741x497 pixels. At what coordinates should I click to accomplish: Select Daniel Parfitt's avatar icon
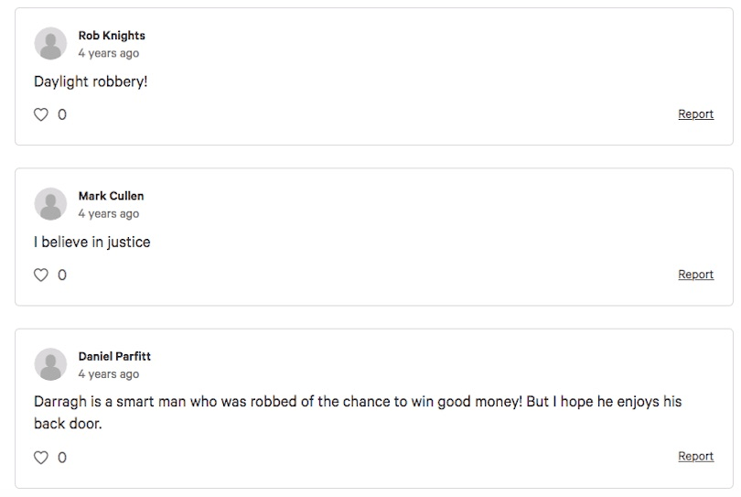(x=50, y=364)
